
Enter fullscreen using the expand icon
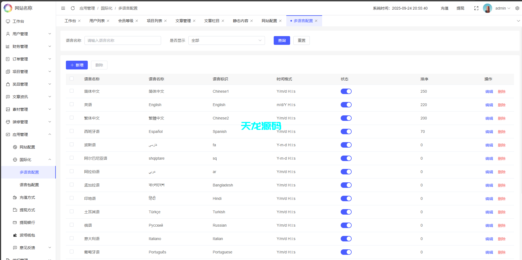[476, 8]
